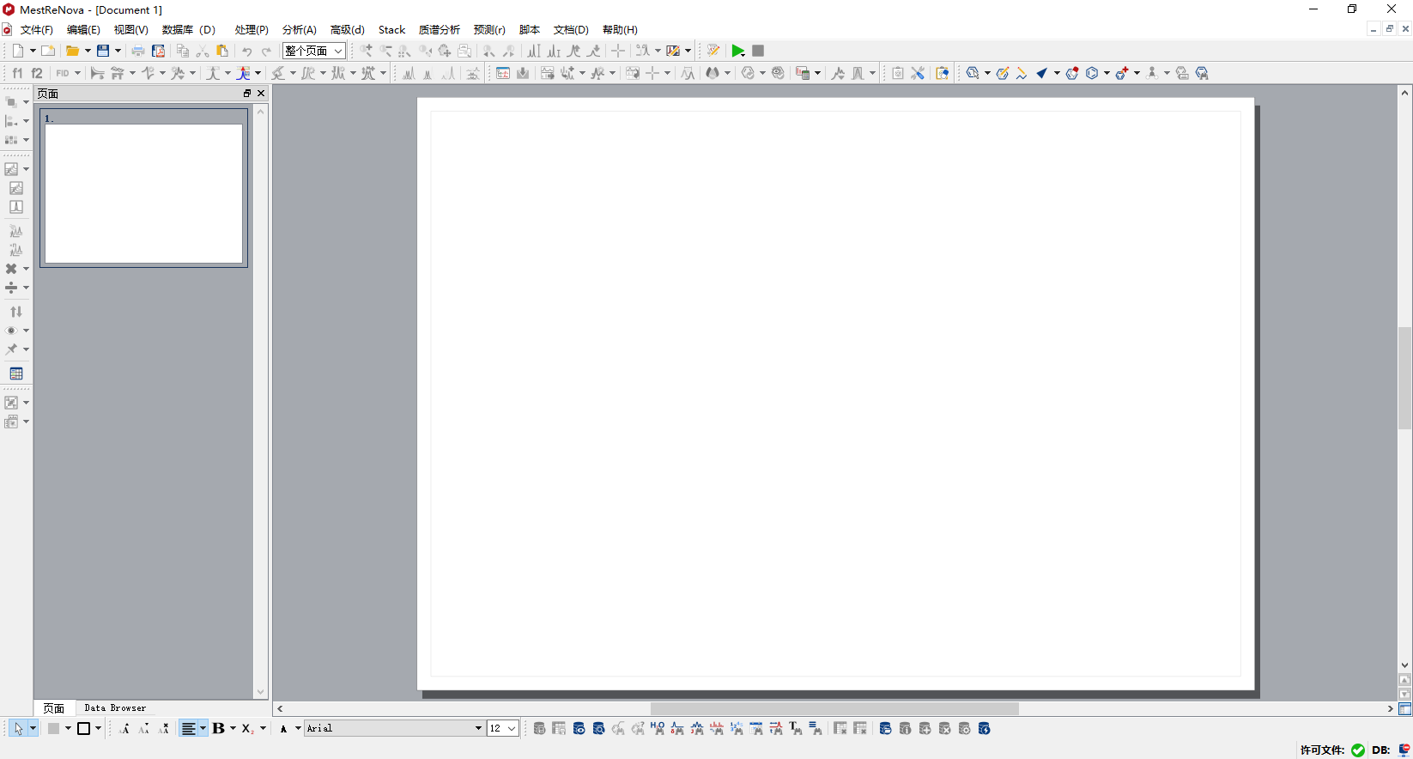Click the gray Stop script button
The image size is (1413, 759).
click(758, 52)
